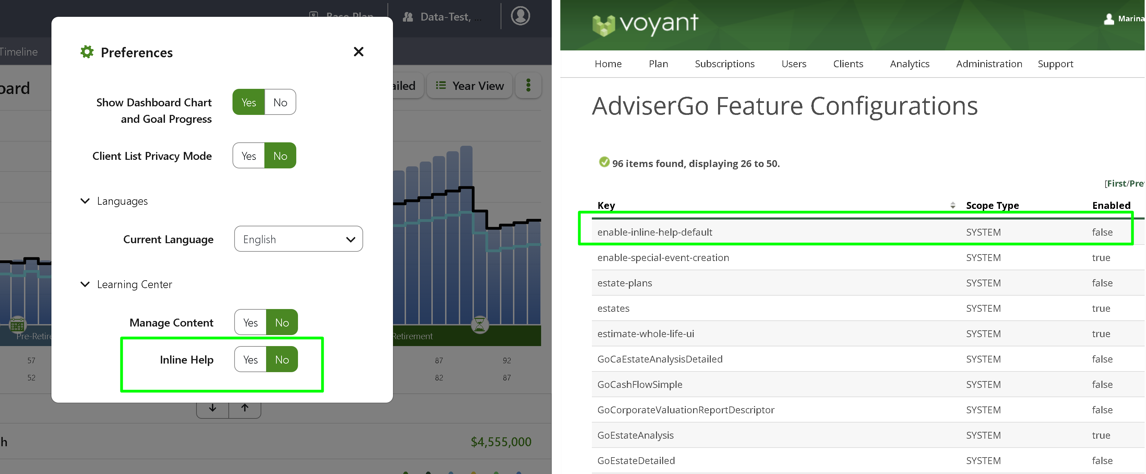Click the user profile avatar icon

click(520, 16)
